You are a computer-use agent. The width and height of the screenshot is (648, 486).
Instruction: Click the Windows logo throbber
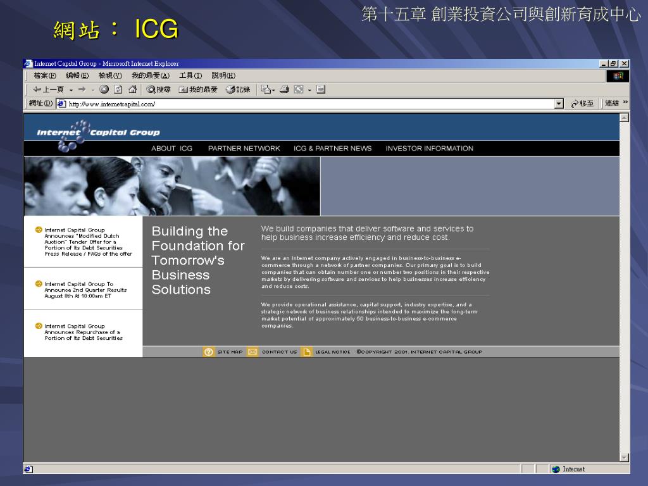coord(618,76)
